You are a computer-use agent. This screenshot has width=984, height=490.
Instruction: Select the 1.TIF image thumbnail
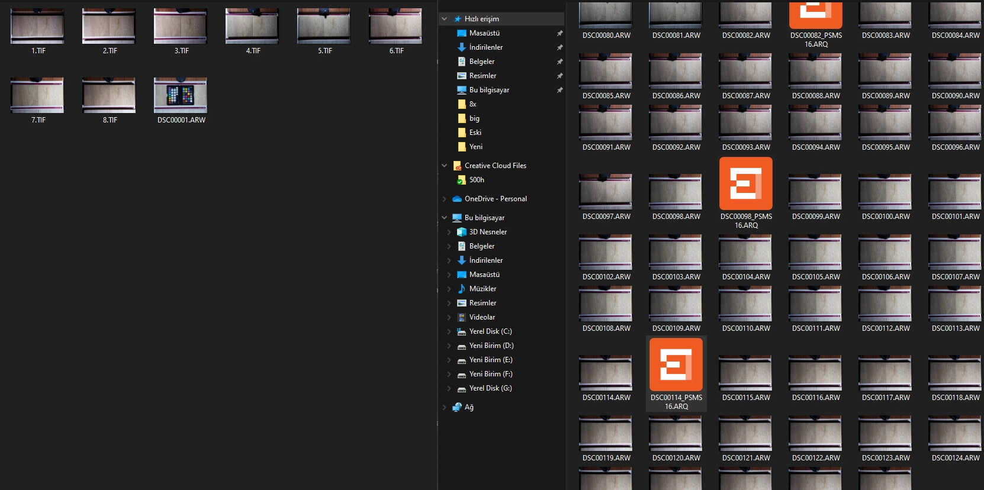(x=37, y=26)
